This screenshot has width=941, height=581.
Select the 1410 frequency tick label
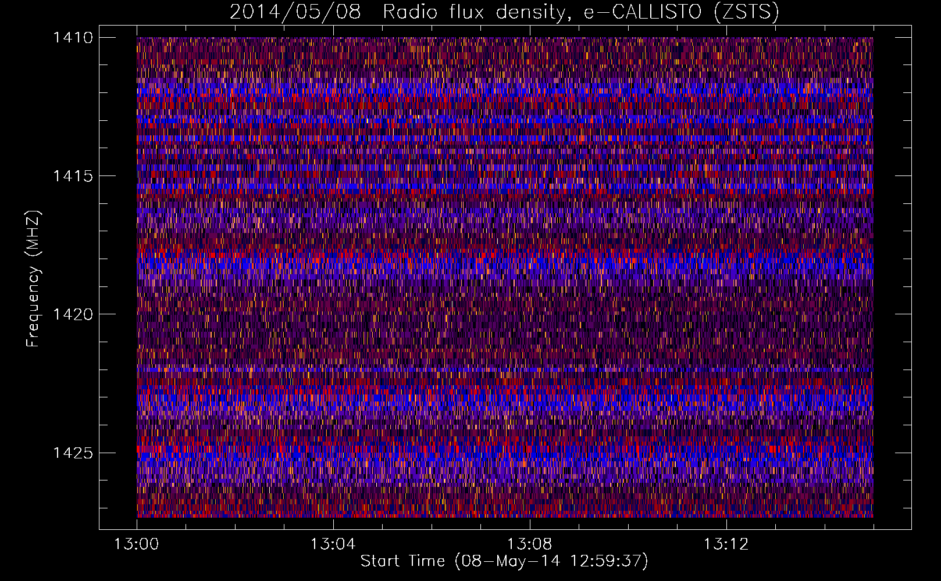click(x=73, y=38)
